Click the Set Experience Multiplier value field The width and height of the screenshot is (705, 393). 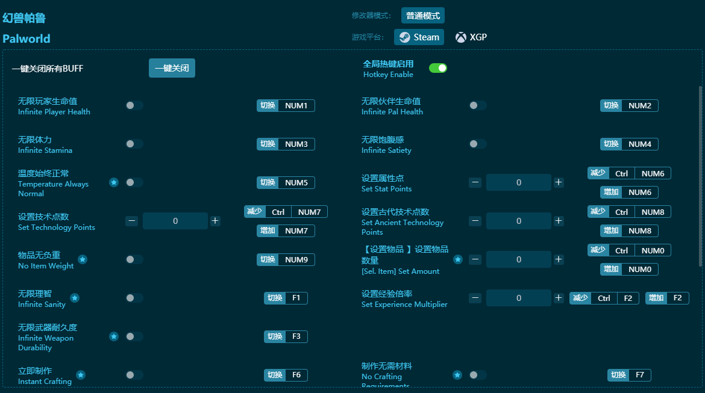coord(518,298)
